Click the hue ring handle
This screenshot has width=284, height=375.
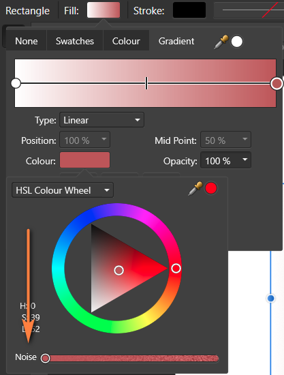[176, 269]
